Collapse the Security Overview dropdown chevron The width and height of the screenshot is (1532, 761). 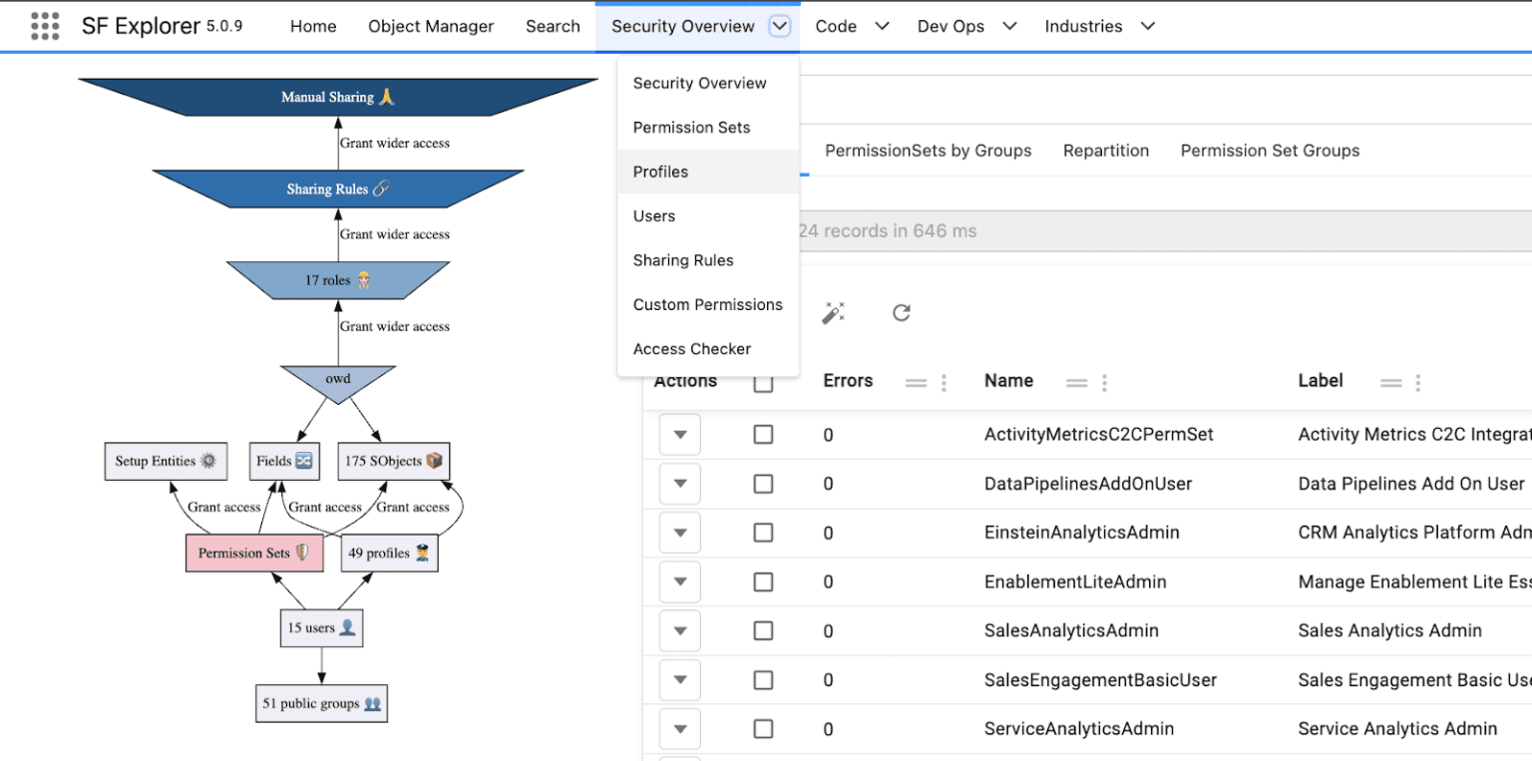780,27
